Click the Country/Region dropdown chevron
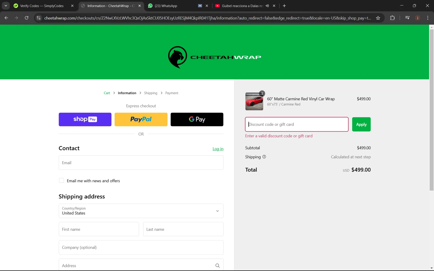The width and height of the screenshot is (434, 271). [218, 211]
